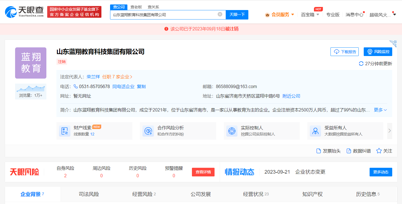Switch to the 司法风险 tab
The image size is (402, 204).
pos(89,194)
